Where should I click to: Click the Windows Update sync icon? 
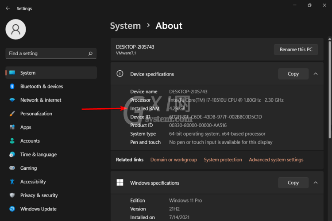12,209
